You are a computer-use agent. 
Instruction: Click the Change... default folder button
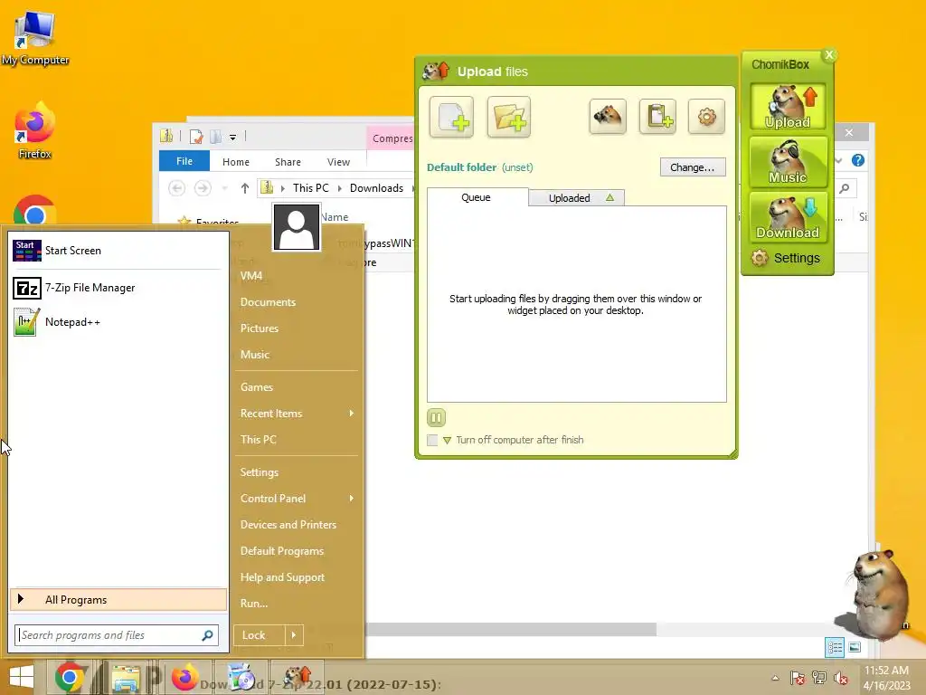[x=693, y=167]
